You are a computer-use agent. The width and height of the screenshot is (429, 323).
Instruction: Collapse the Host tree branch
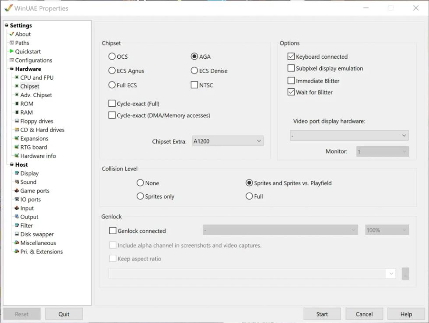coord(11,165)
